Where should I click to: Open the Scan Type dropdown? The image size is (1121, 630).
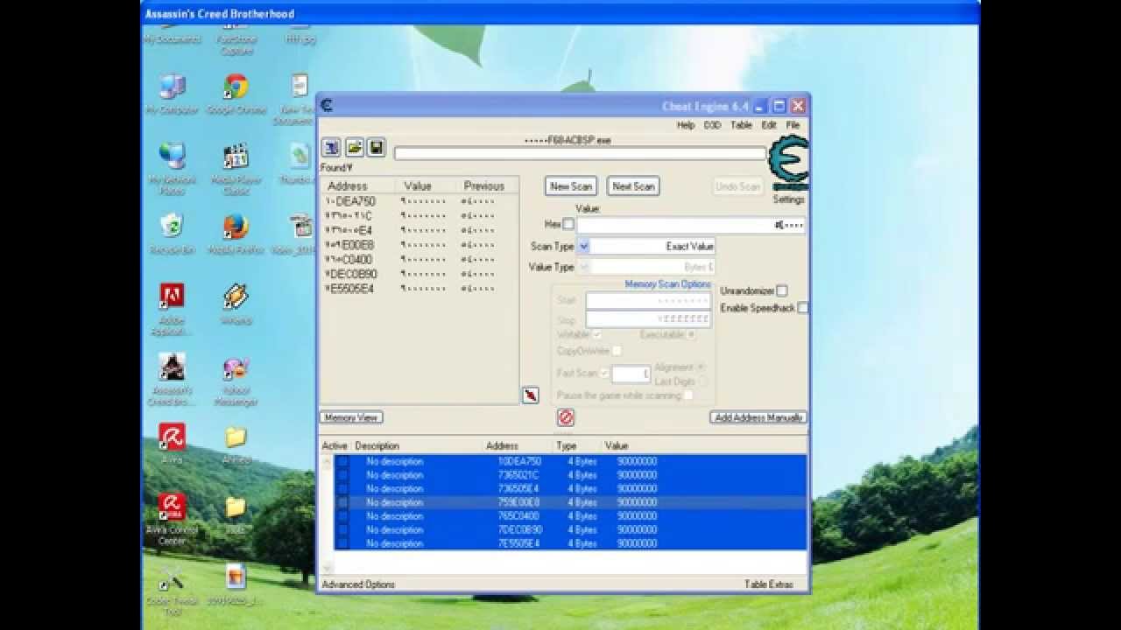tap(583, 247)
